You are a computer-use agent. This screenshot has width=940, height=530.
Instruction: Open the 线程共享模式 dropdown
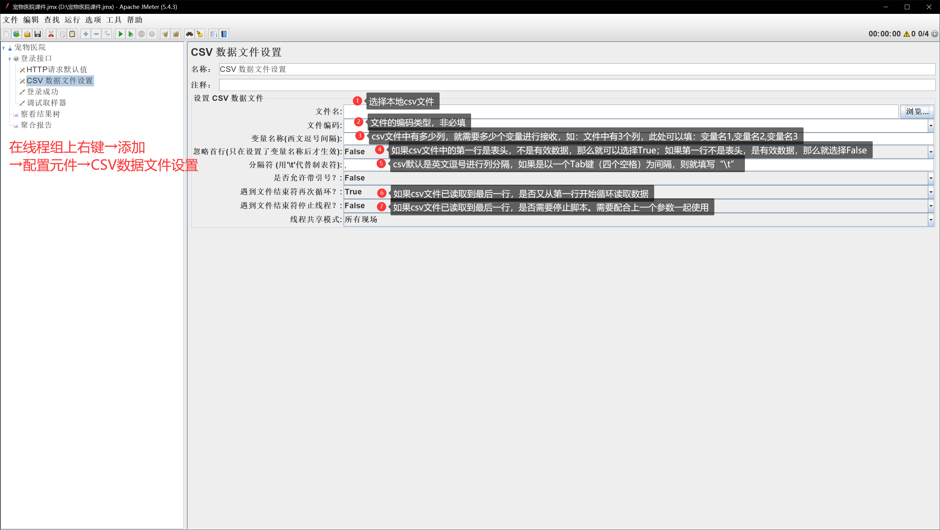[x=930, y=220]
